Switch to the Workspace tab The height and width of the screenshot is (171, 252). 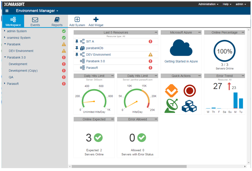[x=13, y=21]
